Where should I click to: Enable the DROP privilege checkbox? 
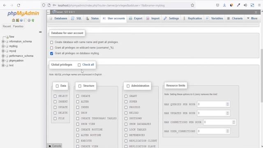tap(78, 113)
